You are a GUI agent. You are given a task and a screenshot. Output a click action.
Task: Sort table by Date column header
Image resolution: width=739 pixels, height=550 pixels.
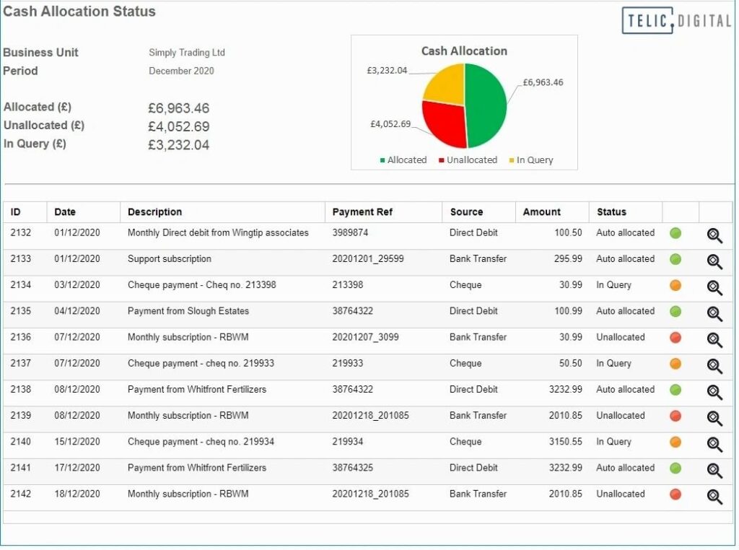(65, 212)
